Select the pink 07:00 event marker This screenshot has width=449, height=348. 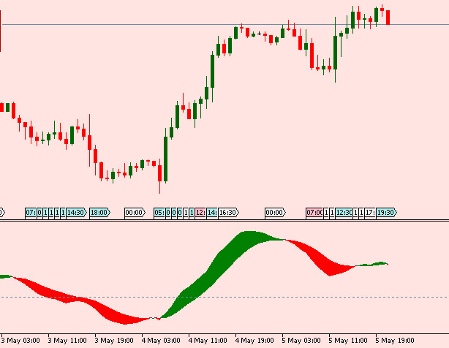click(314, 212)
